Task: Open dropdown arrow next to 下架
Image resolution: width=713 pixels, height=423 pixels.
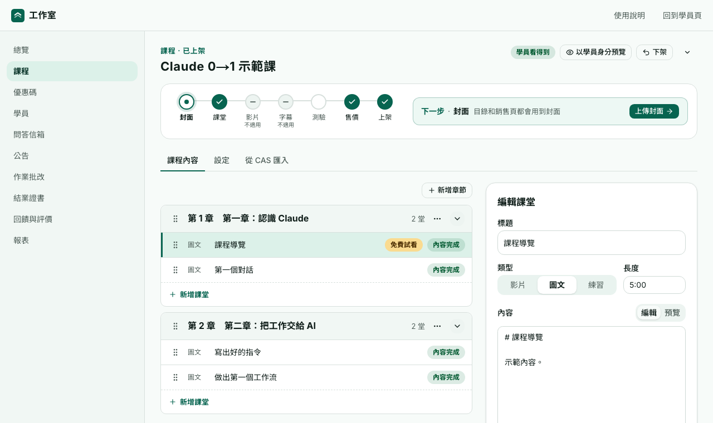Action: (x=687, y=52)
